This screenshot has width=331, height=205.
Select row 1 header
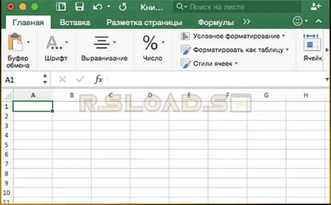click(x=6, y=107)
